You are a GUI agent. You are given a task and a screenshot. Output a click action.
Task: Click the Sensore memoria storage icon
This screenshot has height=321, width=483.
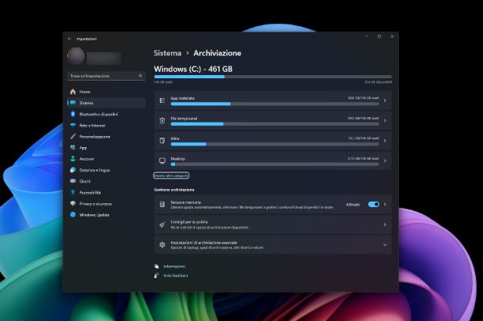coord(162,205)
